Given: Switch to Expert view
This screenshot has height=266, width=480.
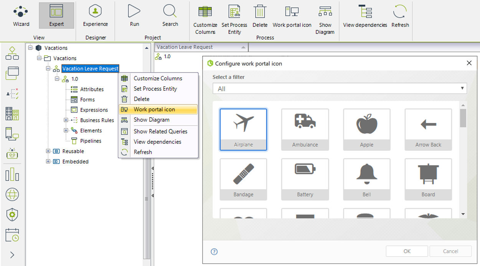Looking at the screenshot, I should [56, 16].
